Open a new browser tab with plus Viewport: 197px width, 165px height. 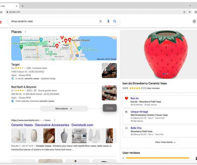coord(23,6)
